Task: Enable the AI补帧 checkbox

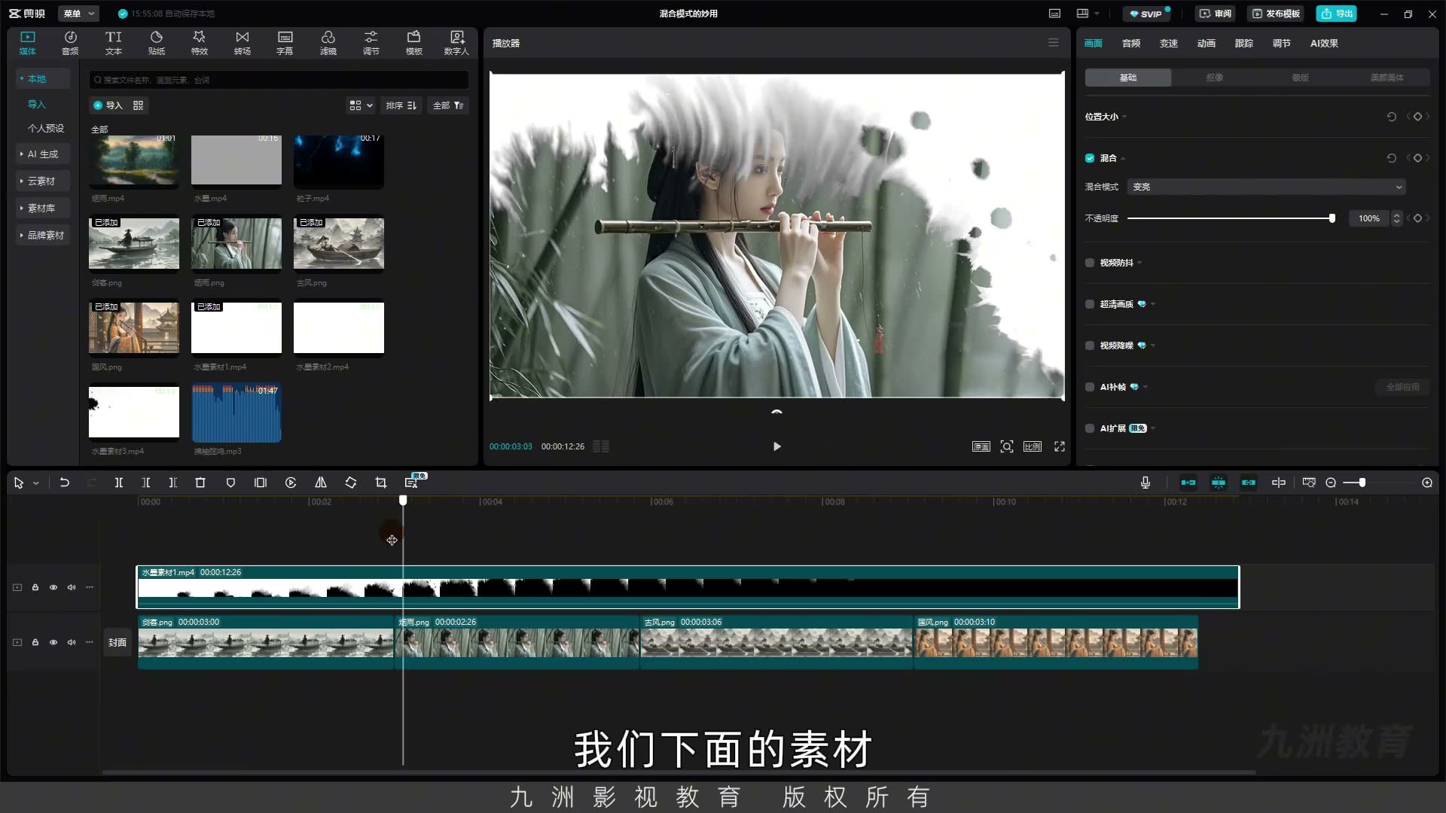Action: [x=1090, y=387]
